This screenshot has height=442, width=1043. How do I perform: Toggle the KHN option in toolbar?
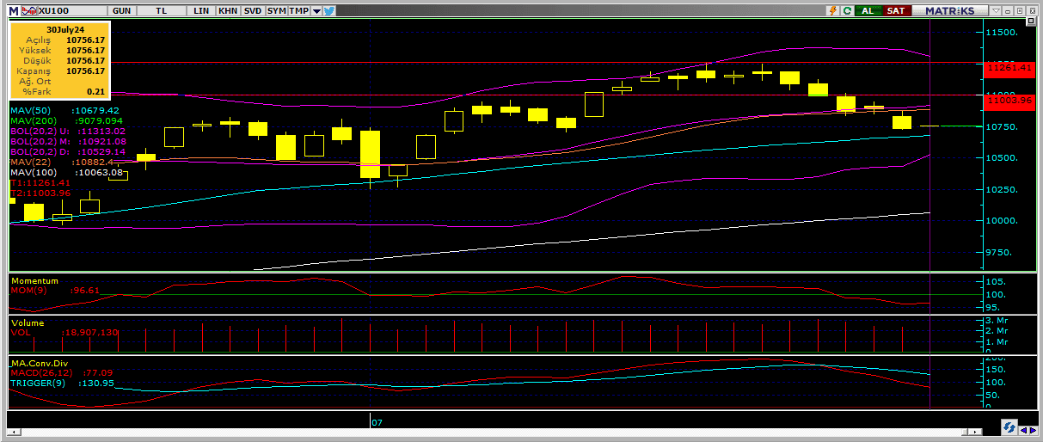228,10
